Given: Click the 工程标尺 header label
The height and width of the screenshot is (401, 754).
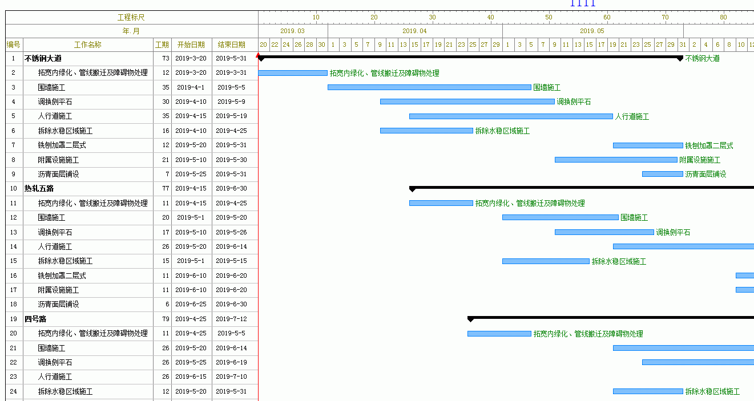Looking at the screenshot, I should click(x=131, y=17).
